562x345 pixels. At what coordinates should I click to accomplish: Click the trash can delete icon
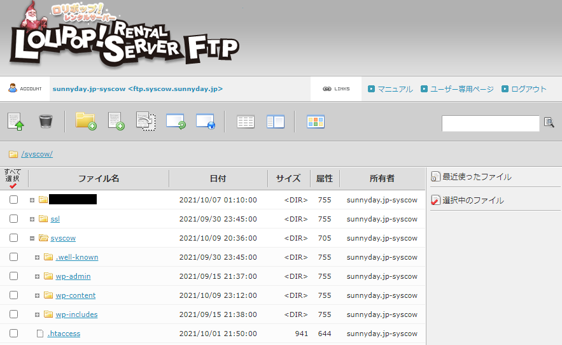(x=46, y=121)
